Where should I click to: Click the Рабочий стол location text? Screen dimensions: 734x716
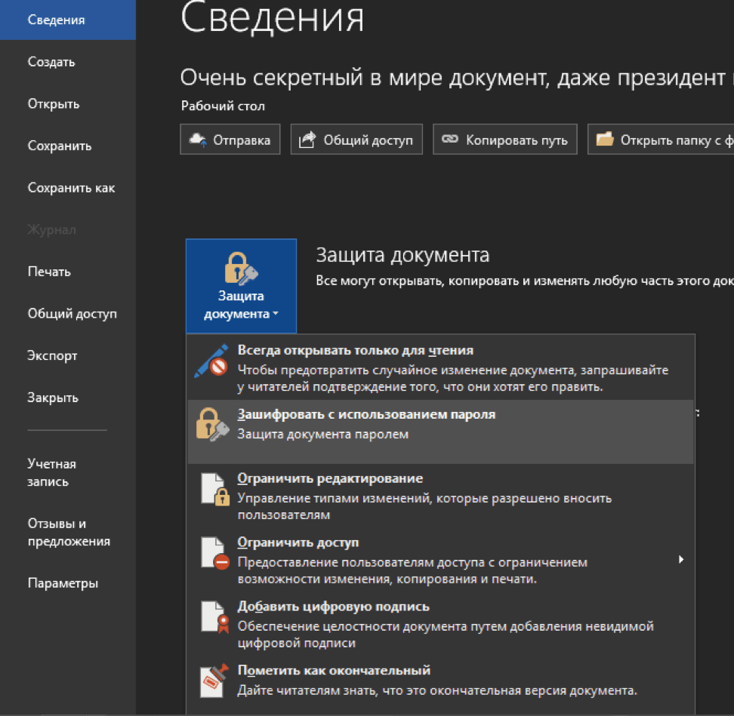pyautogui.click(x=223, y=106)
